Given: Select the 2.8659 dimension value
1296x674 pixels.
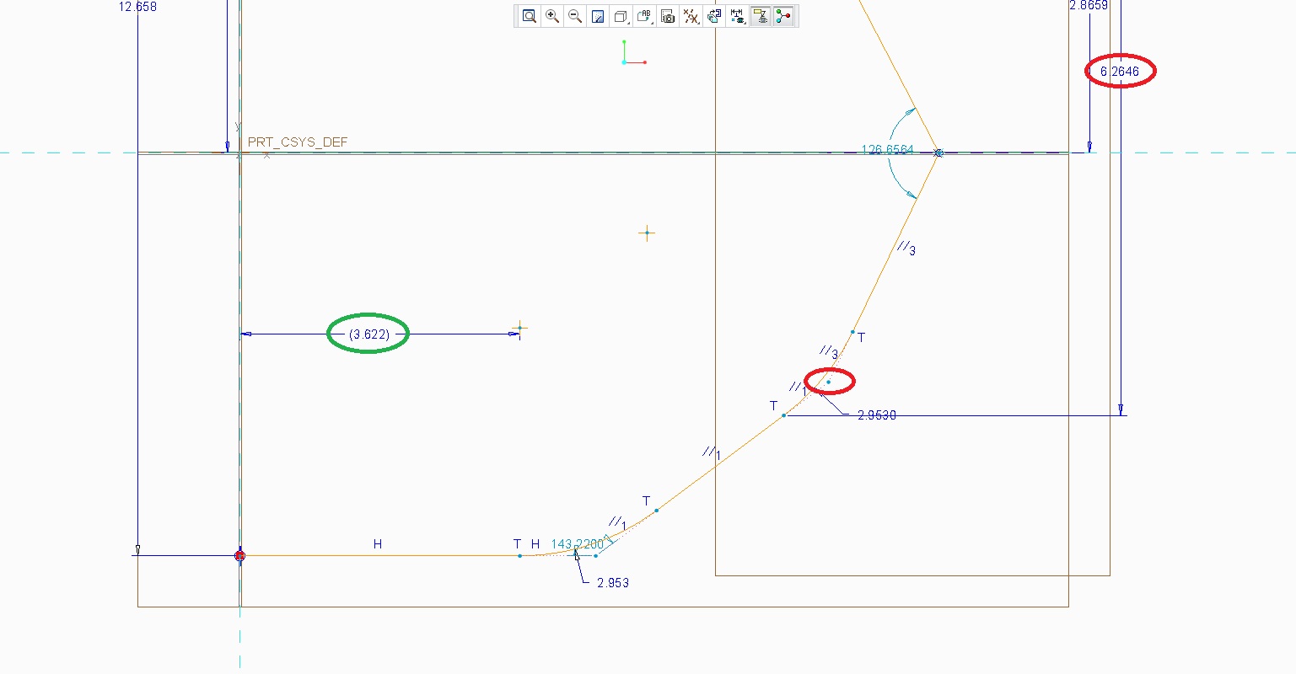Looking at the screenshot, I should click(1089, 5).
